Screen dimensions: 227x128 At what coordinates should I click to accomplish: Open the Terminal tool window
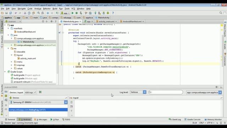coord(10,119)
